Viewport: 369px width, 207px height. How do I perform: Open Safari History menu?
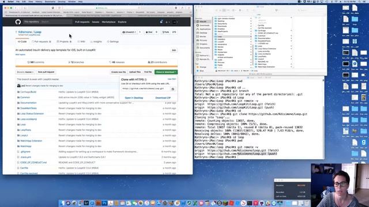(x=39, y=1)
